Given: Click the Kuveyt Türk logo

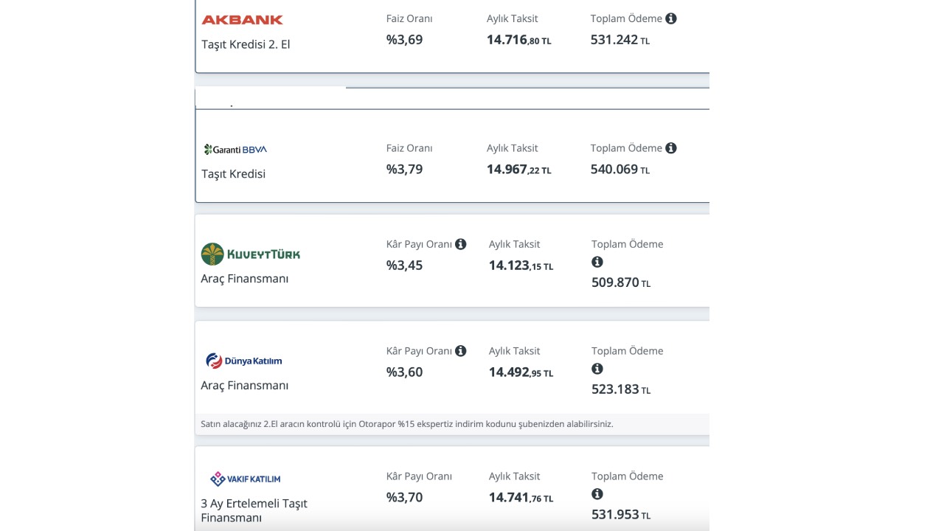Looking at the screenshot, I should coord(251,254).
